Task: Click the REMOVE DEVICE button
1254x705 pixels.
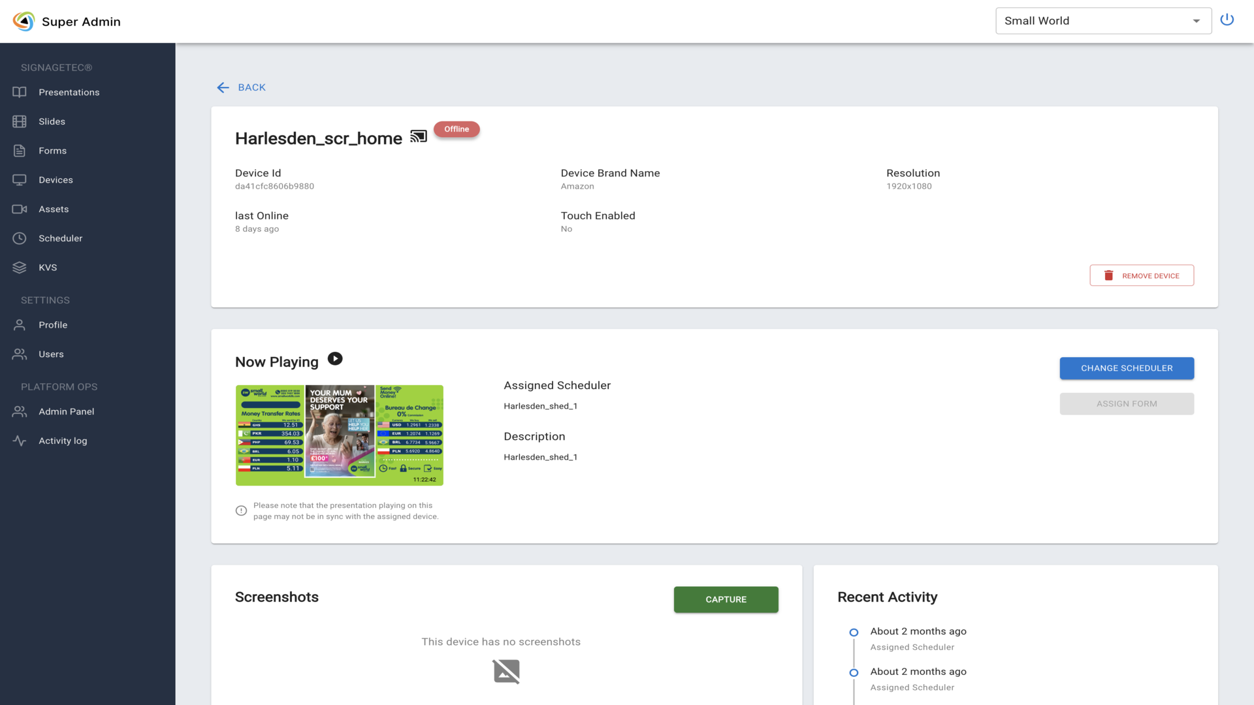Action: (x=1142, y=275)
